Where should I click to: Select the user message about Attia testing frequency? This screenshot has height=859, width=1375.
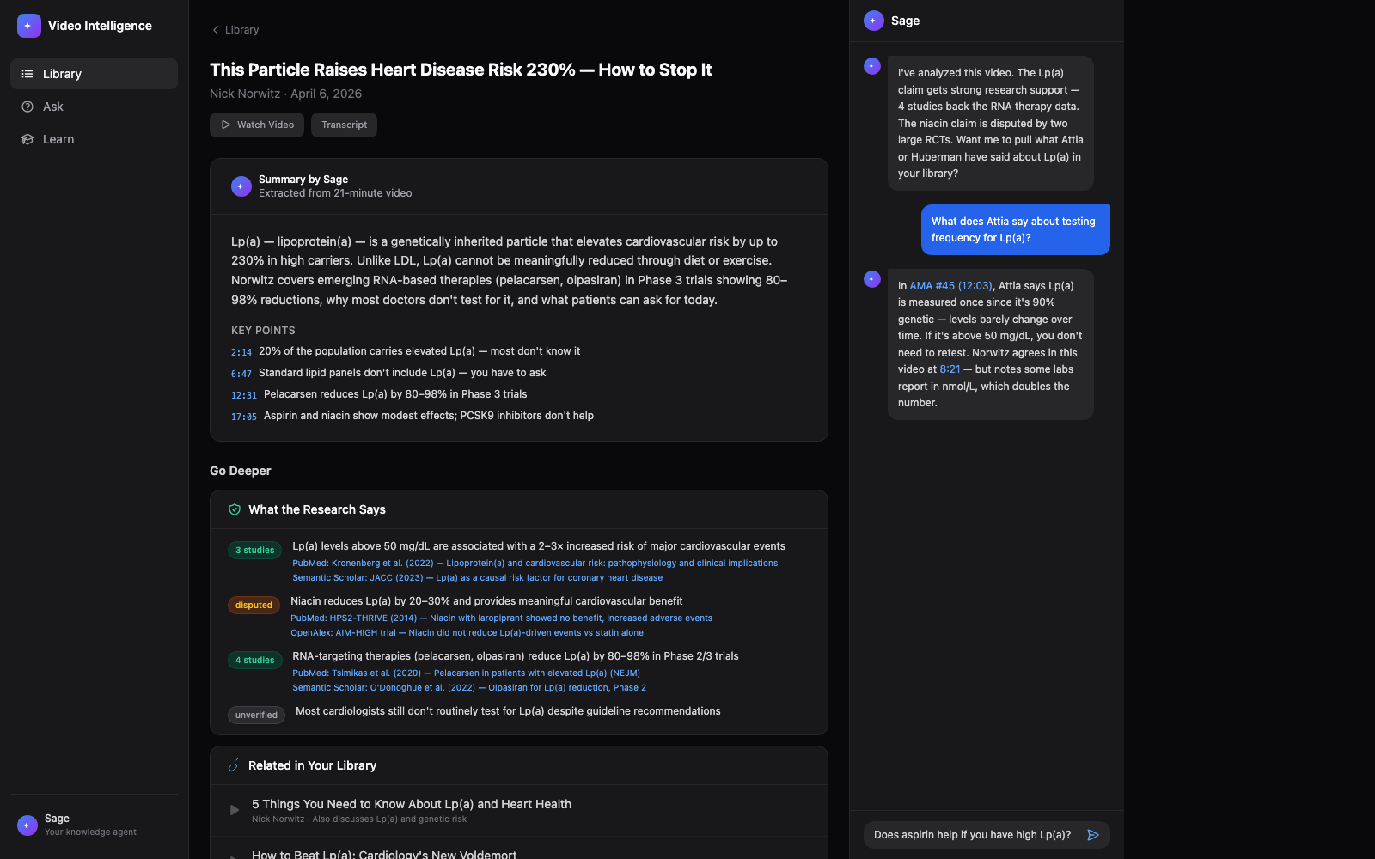[1016, 229]
